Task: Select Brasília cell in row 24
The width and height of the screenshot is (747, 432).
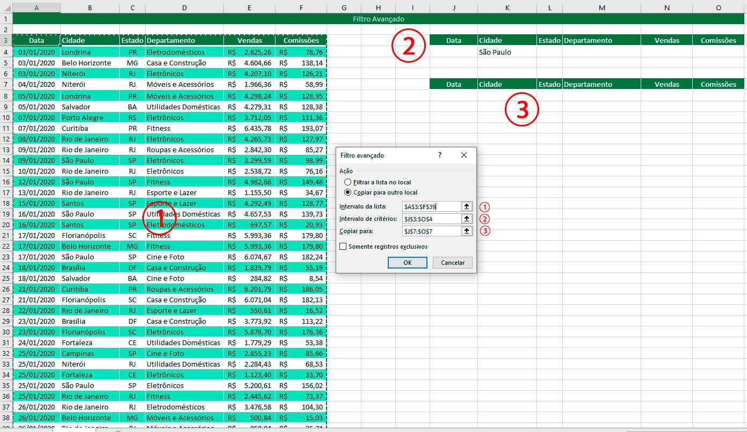Action: (90, 267)
